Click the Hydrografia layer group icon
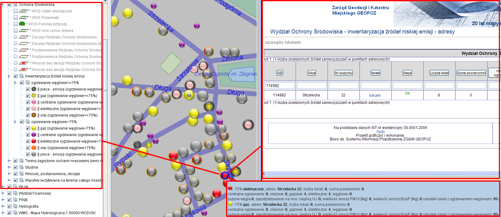Screen dimensions: 501x217 pos(15,206)
